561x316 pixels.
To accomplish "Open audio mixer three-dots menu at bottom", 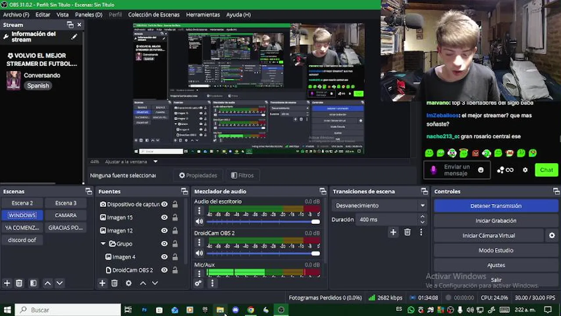I will click(212, 283).
